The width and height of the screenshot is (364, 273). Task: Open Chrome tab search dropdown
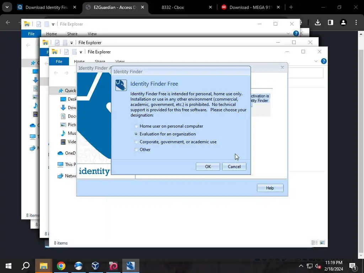click(x=7, y=7)
